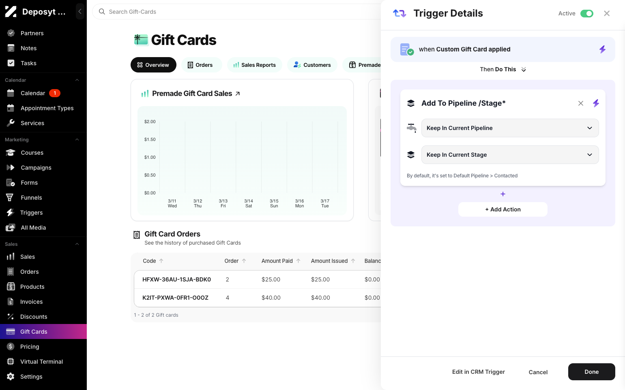Click the Add Action button
Viewport: 625px width, 390px height.
[503, 209]
